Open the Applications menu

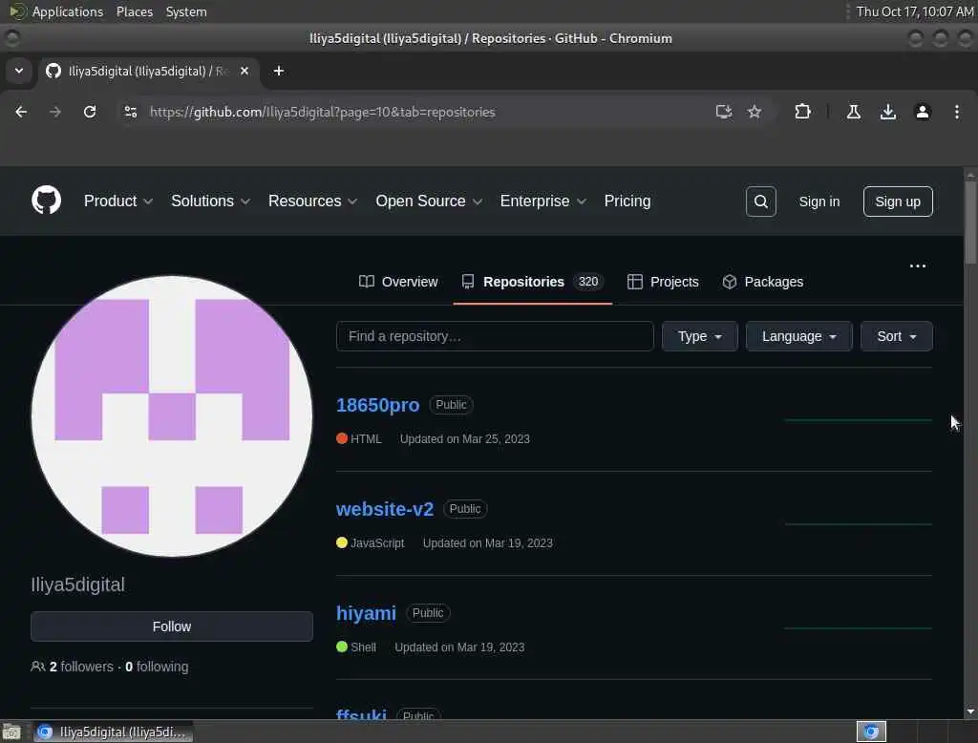tap(56, 11)
